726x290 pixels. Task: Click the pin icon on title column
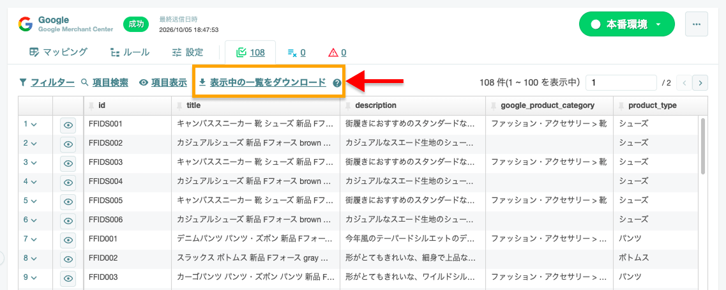click(x=179, y=105)
